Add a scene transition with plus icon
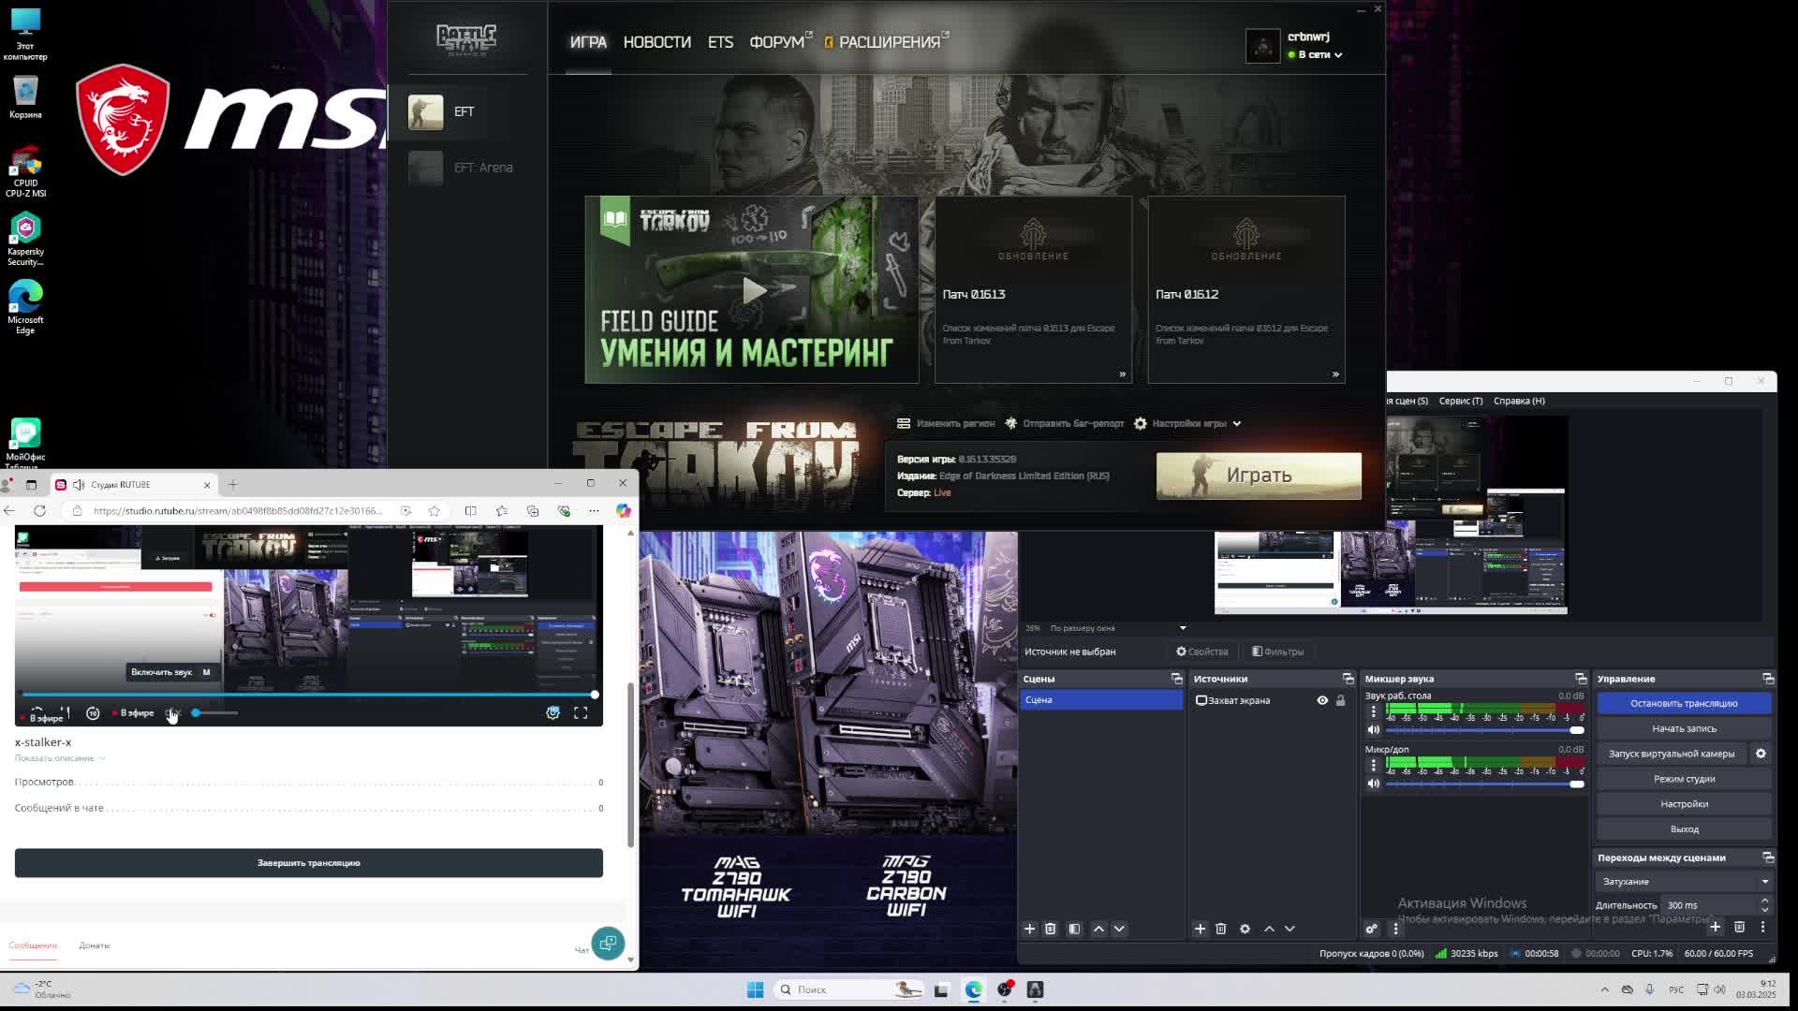Screen dimensions: 1798x1011 coord(1715,927)
